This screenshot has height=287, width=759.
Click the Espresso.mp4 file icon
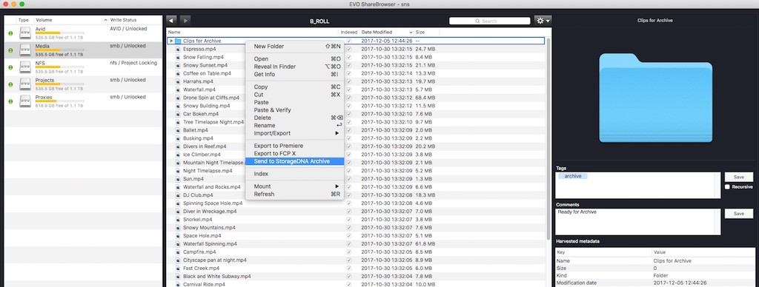click(x=178, y=50)
